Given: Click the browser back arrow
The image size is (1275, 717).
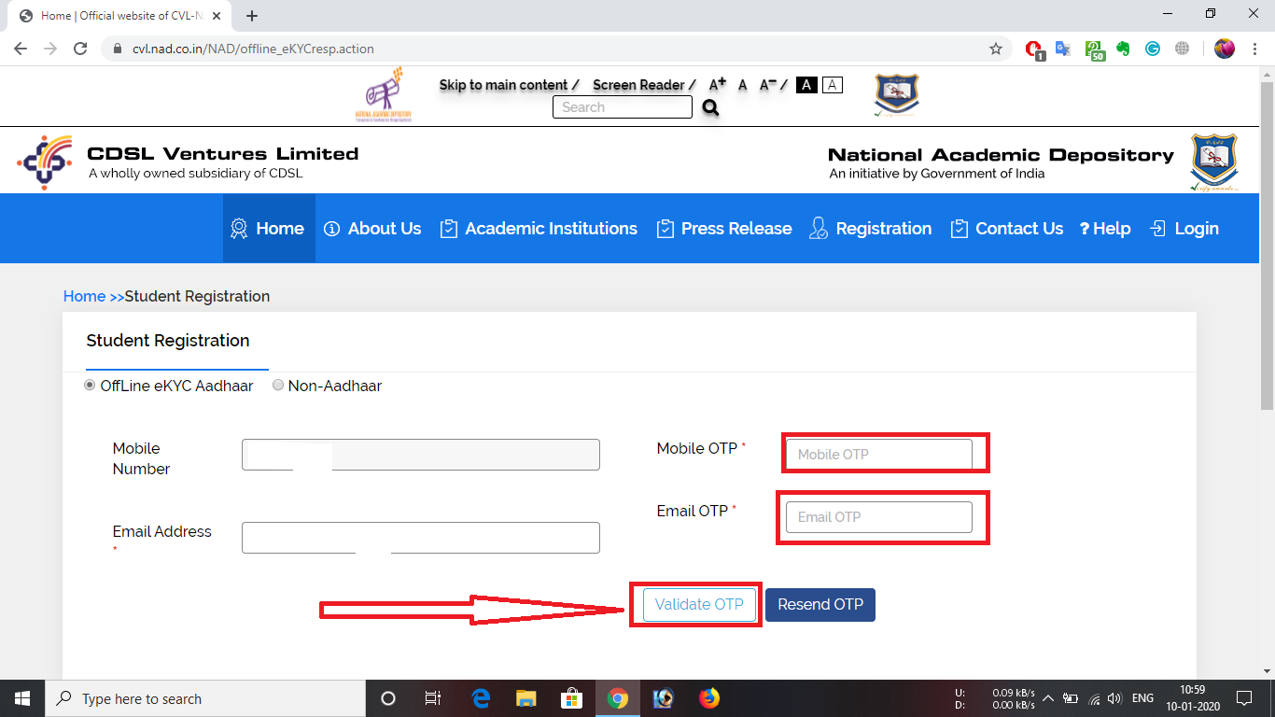Looking at the screenshot, I should coord(21,49).
